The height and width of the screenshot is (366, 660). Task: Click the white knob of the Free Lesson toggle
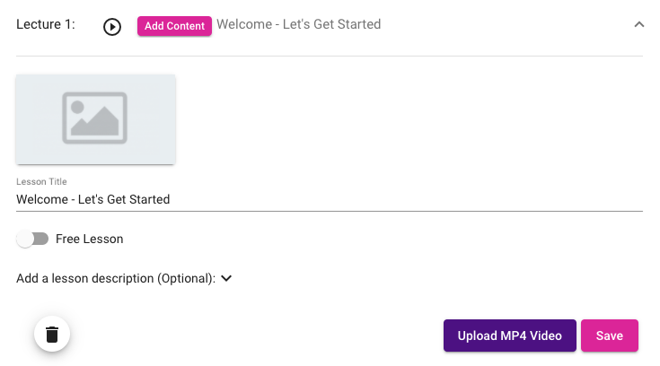tap(25, 239)
